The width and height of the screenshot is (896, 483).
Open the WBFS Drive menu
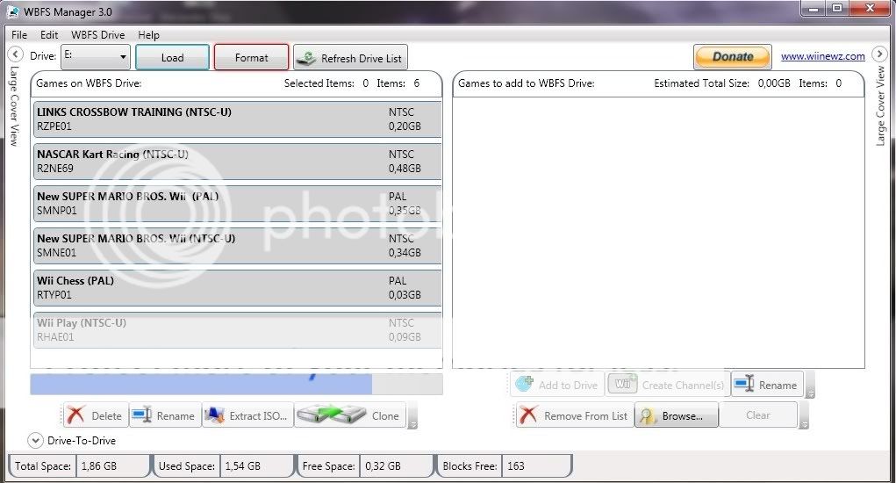97,35
